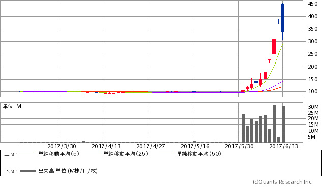Image resolution: width=322 pixels, height=188 pixels.
Task: Click the large blue candlestick at chart top
Action: [283, 18]
